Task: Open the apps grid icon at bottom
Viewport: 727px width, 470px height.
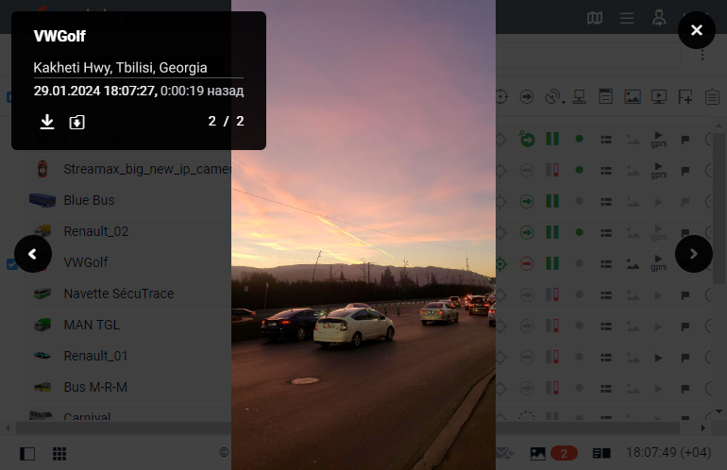Action: click(x=59, y=453)
